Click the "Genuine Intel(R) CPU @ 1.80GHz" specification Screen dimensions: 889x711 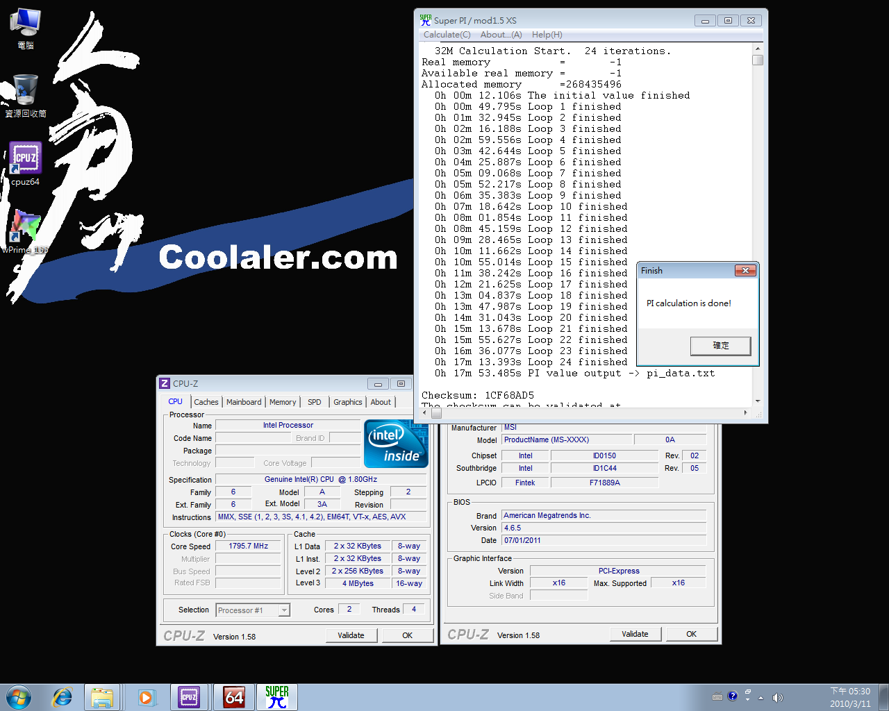(x=321, y=479)
